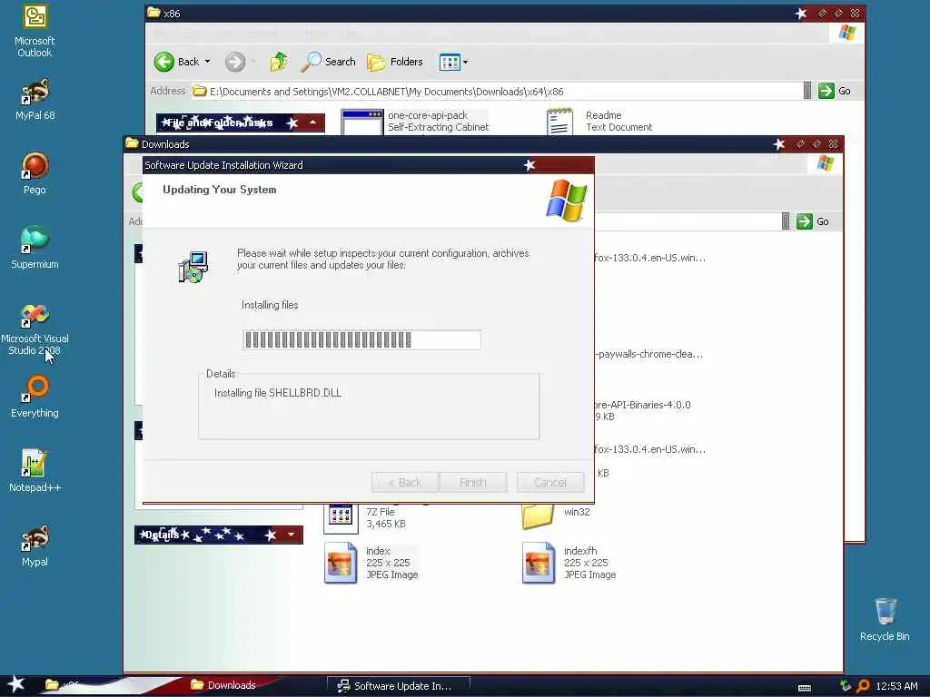Screen dimensions: 930x697
Task: Click Go button in Downloads window
Action: tap(813, 221)
